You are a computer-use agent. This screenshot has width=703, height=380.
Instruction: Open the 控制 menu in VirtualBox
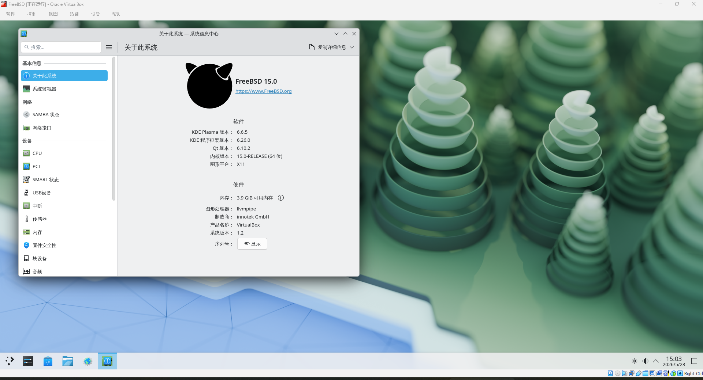[x=32, y=14]
